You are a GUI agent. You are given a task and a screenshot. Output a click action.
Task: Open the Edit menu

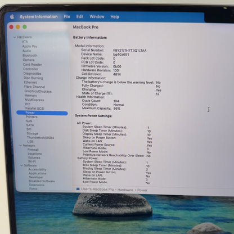click(x=80, y=17)
